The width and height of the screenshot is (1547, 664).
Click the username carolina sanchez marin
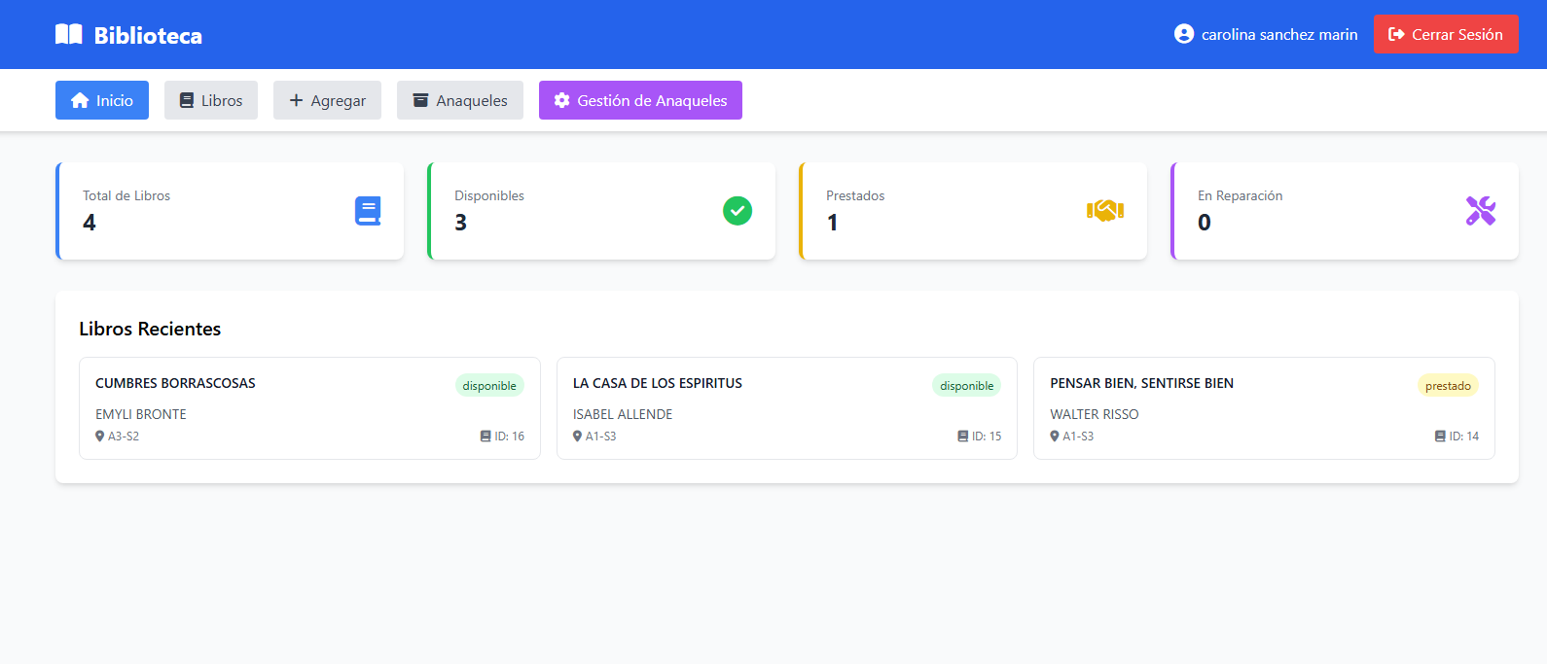(x=1278, y=35)
